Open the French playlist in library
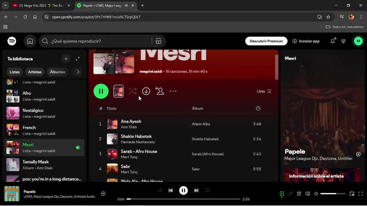Viewport: 367px width, 206px height. tap(44, 130)
